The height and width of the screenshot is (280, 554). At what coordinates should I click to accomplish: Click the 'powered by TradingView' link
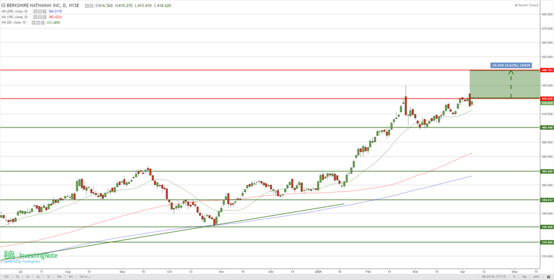(x=22, y=262)
